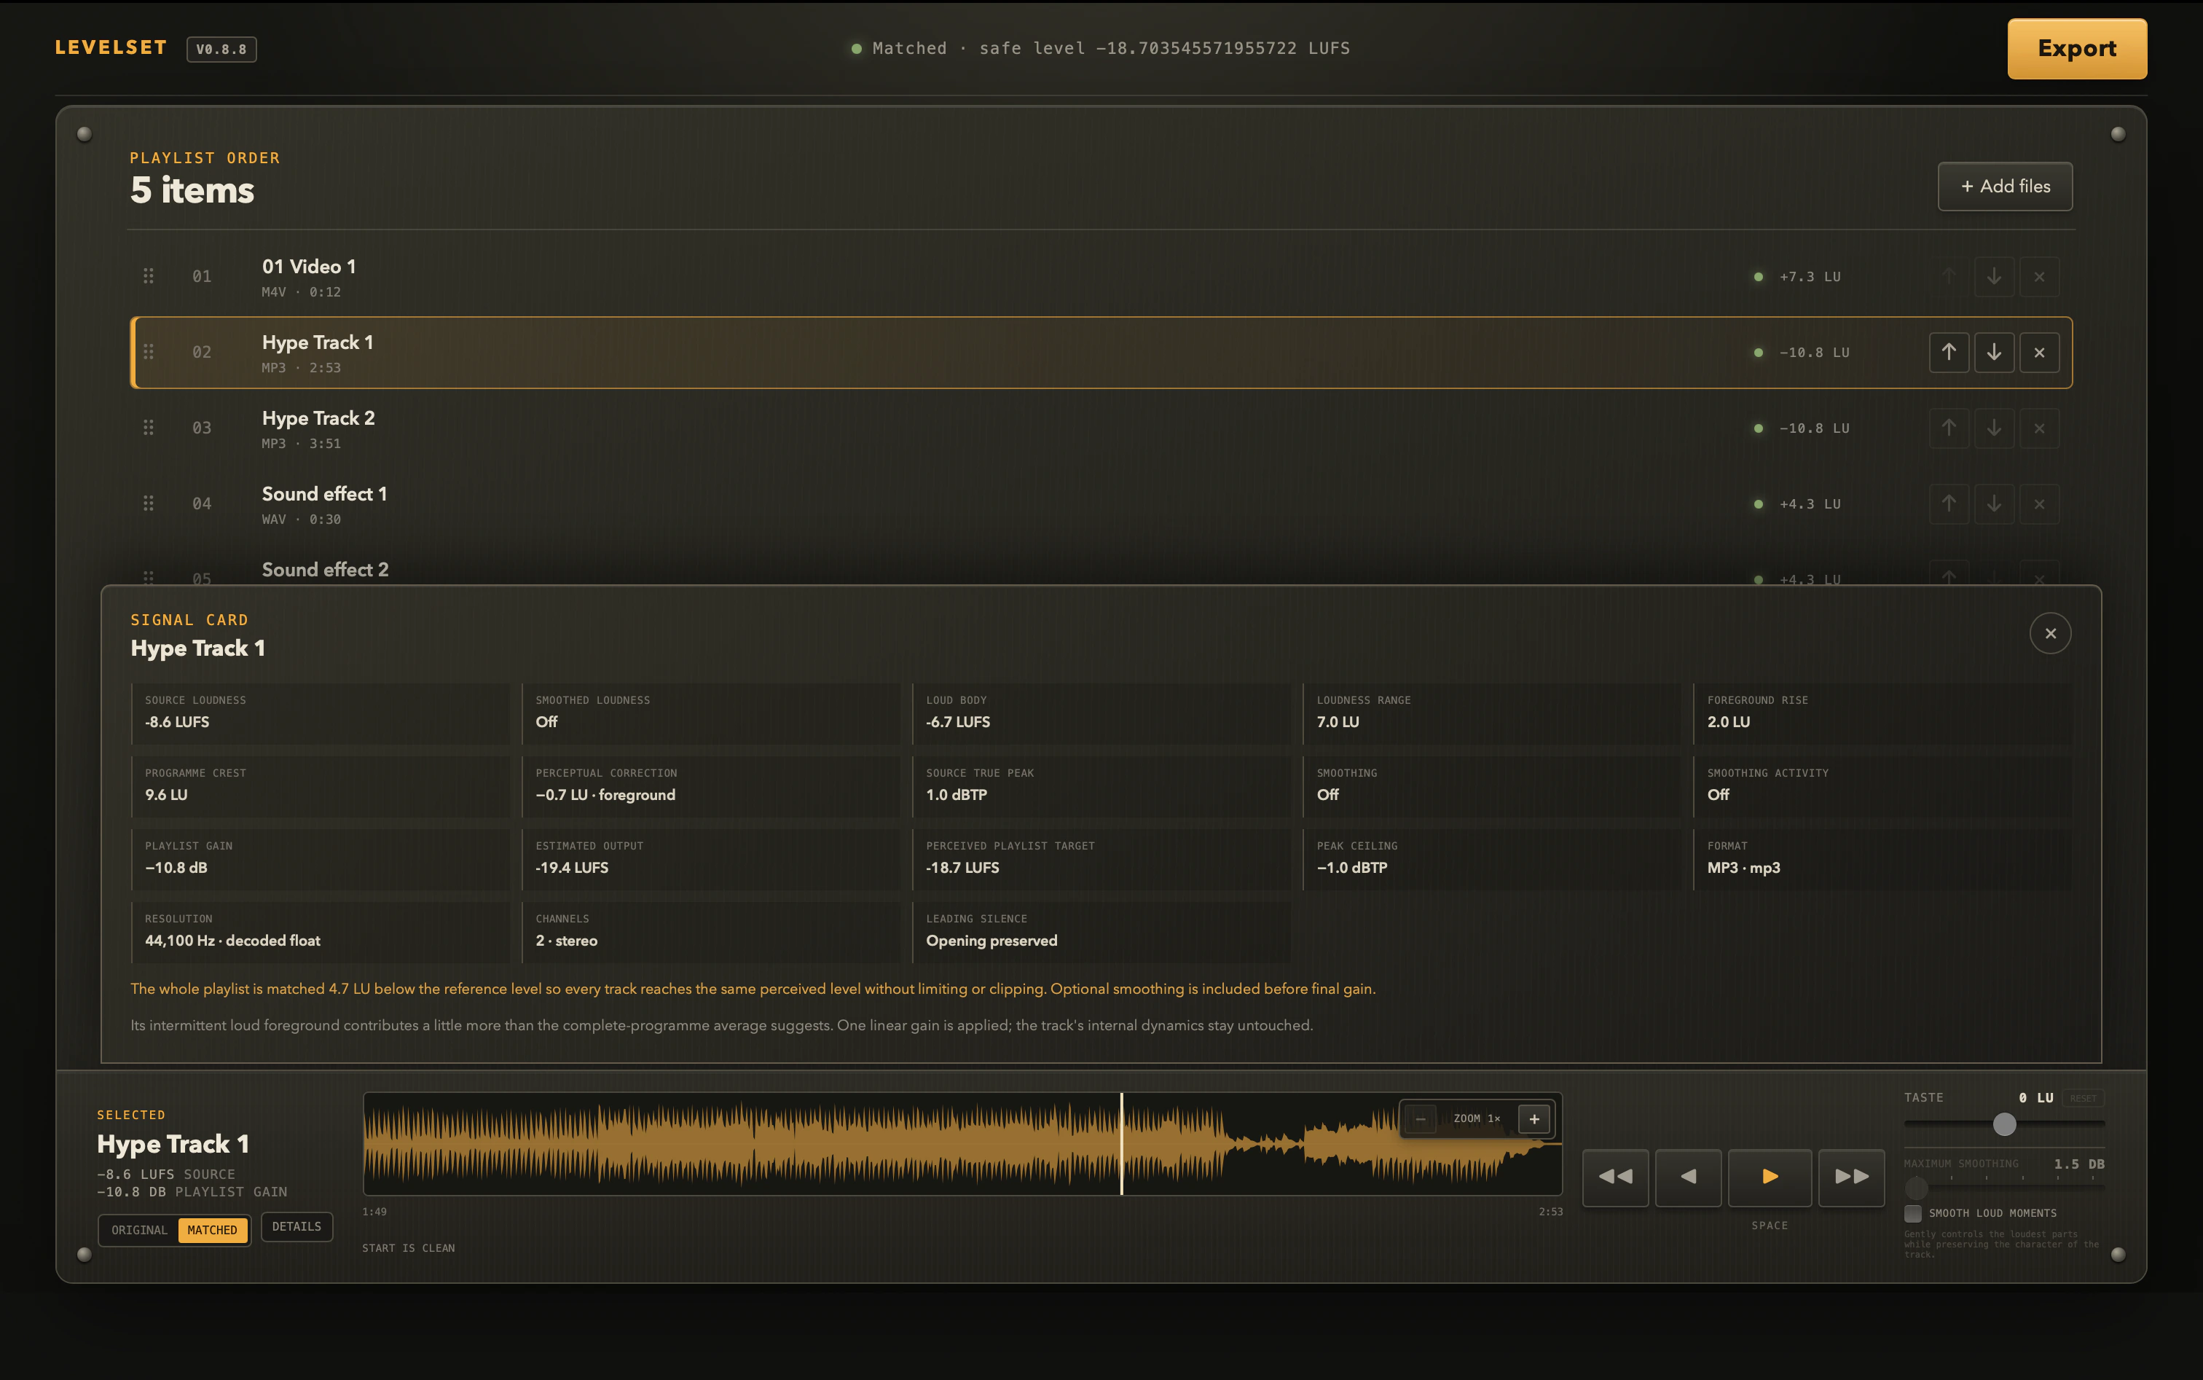Move Hype Track 1 down
The height and width of the screenshot is (1380, 2203).
tap(1993, 353)
